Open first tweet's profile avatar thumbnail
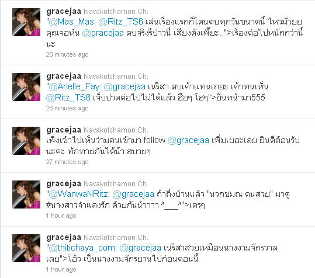Viewport: 315px width, 278px height. coord(26,22)
